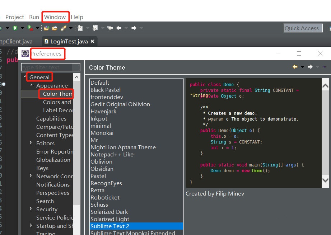Open the External Tools dropdown arrow
The image size is (331, 235).
37,28
